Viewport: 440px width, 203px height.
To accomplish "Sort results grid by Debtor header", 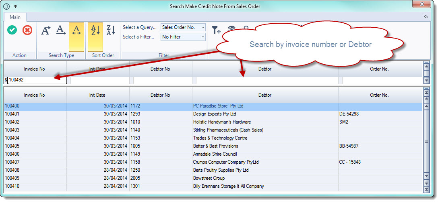I will click(x=265, y=95).
